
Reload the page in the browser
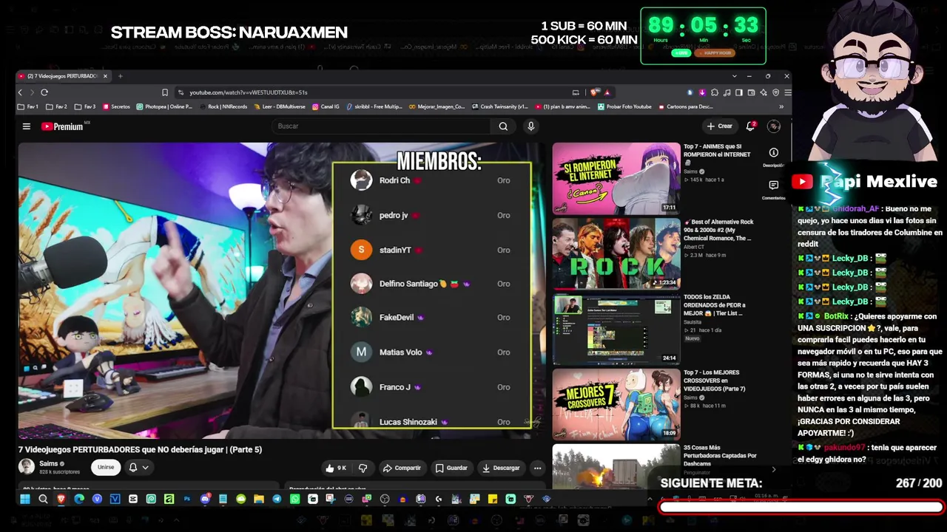pyautogui.click(x=44, y=92)
